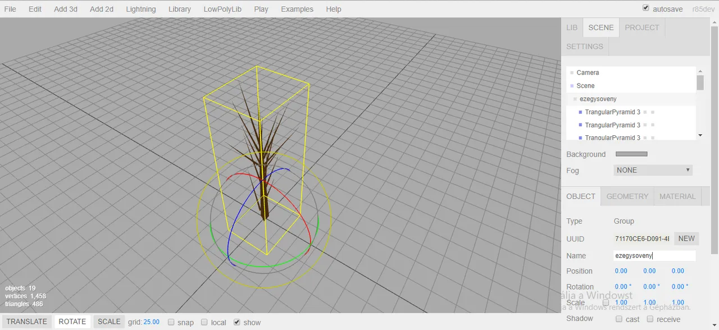The width and height of the screenshot is (719, 330).
Task: Click the first Rotation angle field
Action: [x=623, y=287]
